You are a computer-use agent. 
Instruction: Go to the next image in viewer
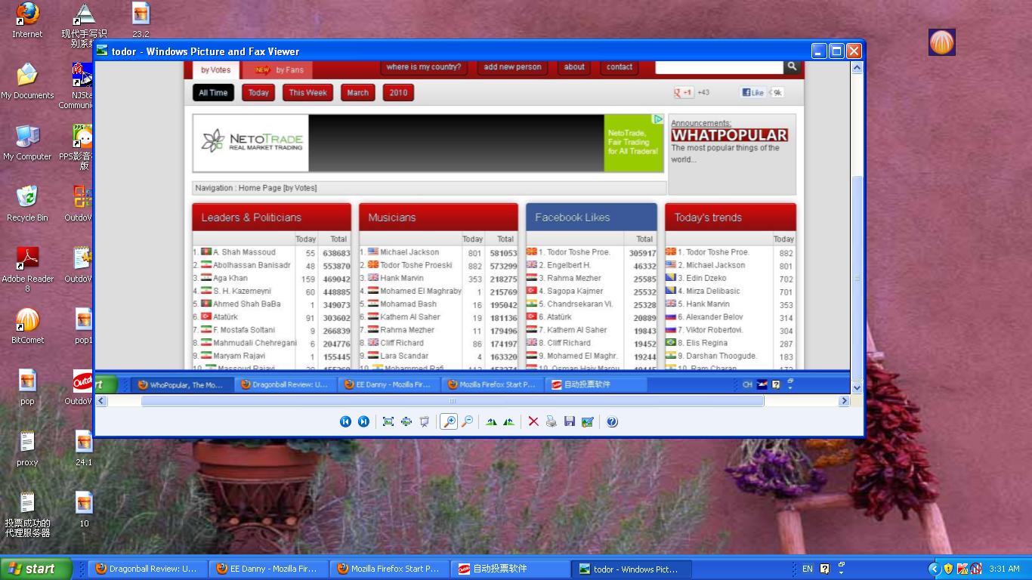(x=363, y=421)
